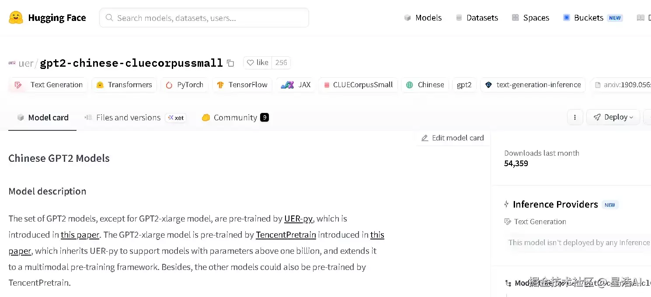Screen dimensions: 651x297
Task: Select the JAX library tag
Action: 296,85
